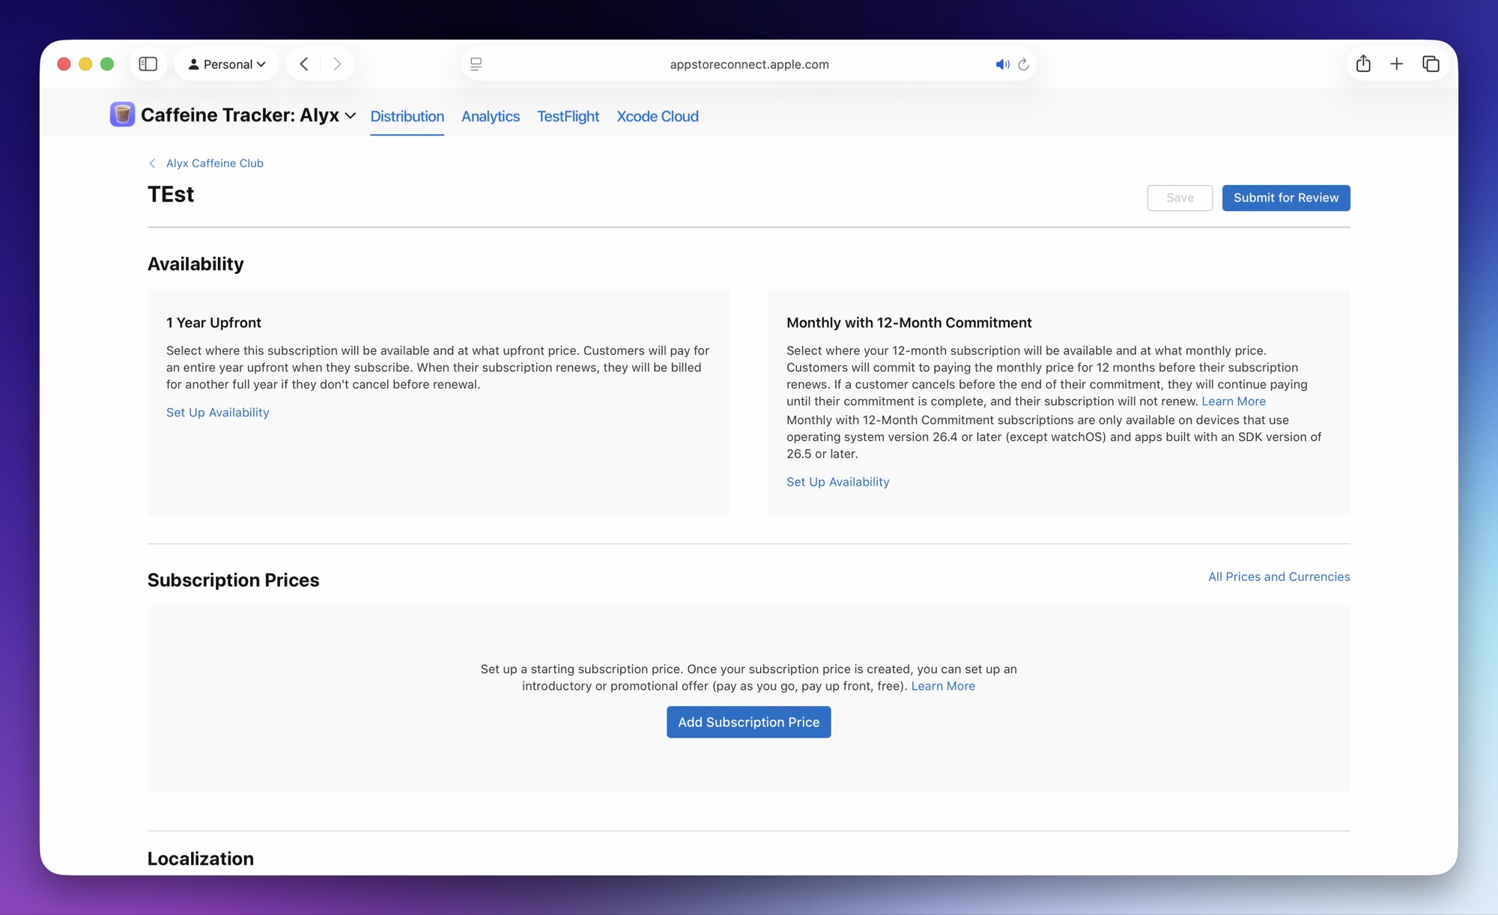Click Submit for Review
This screenshot has height=915, width=1498.
(x=1286, y=198)
